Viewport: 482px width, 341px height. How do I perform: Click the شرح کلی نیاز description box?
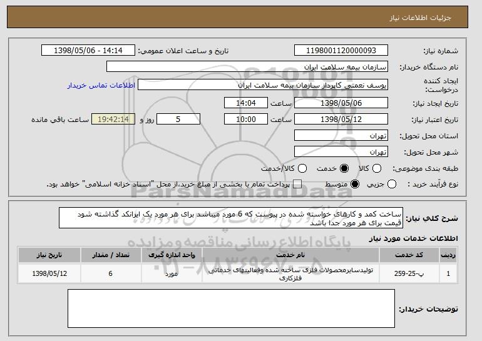[x=231, y=218]
